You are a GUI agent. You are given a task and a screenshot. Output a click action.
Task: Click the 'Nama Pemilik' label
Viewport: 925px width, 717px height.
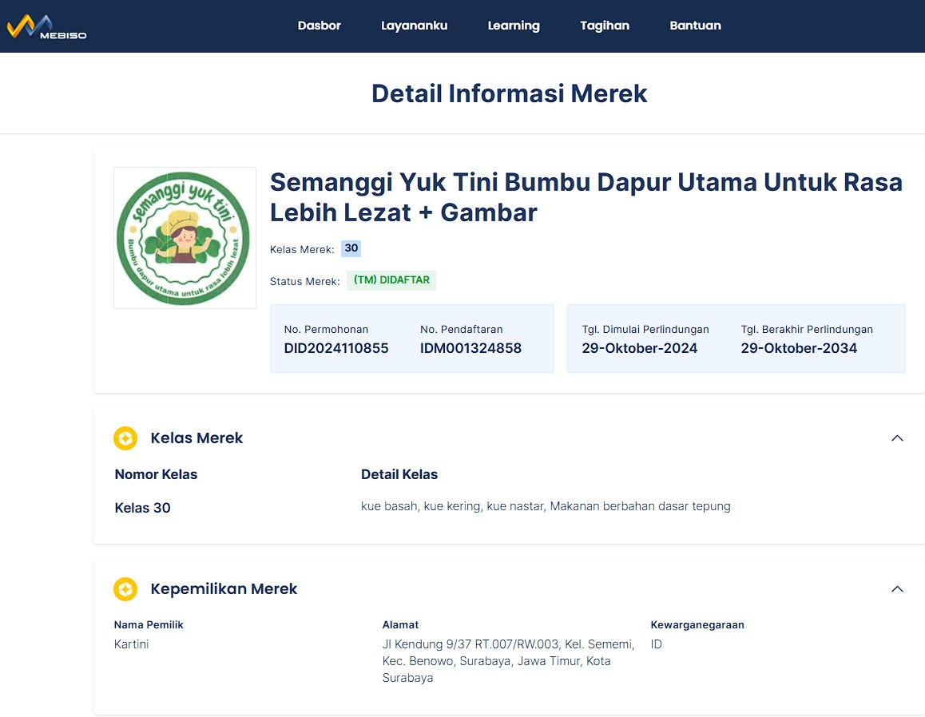(149, 624)
